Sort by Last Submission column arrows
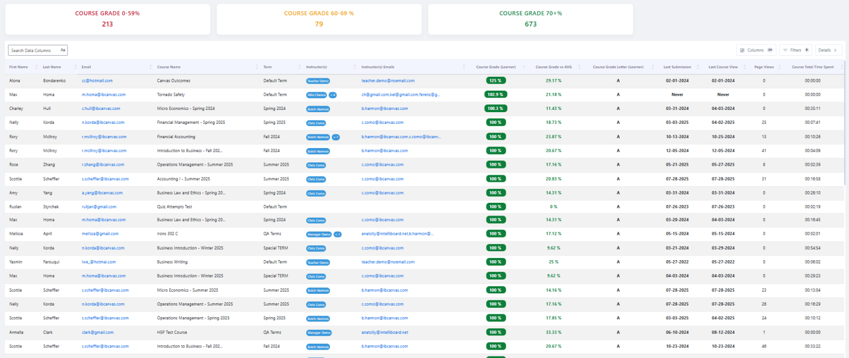The width and height of the screenshot is (849, 358). pos(696,67)
